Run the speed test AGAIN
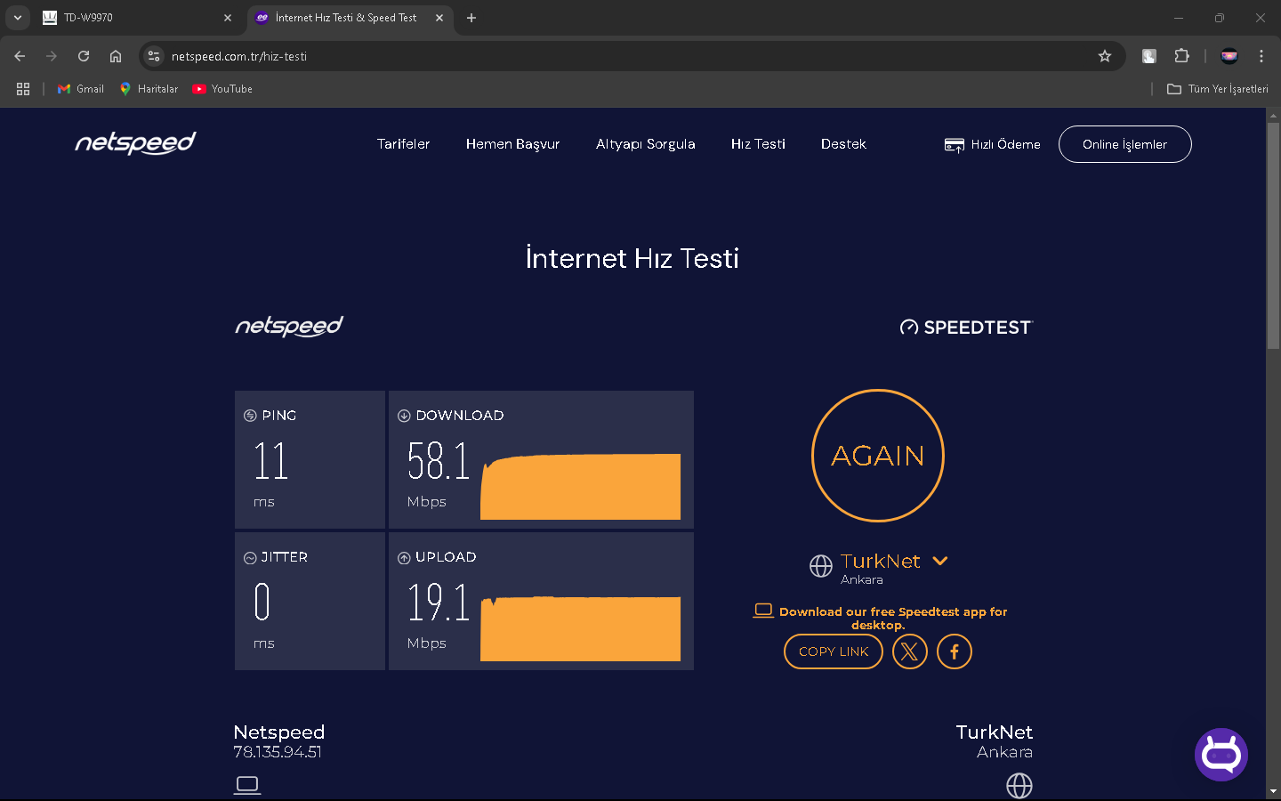The height and width of the screenshot is (801, 1281). tap(878, 456)
